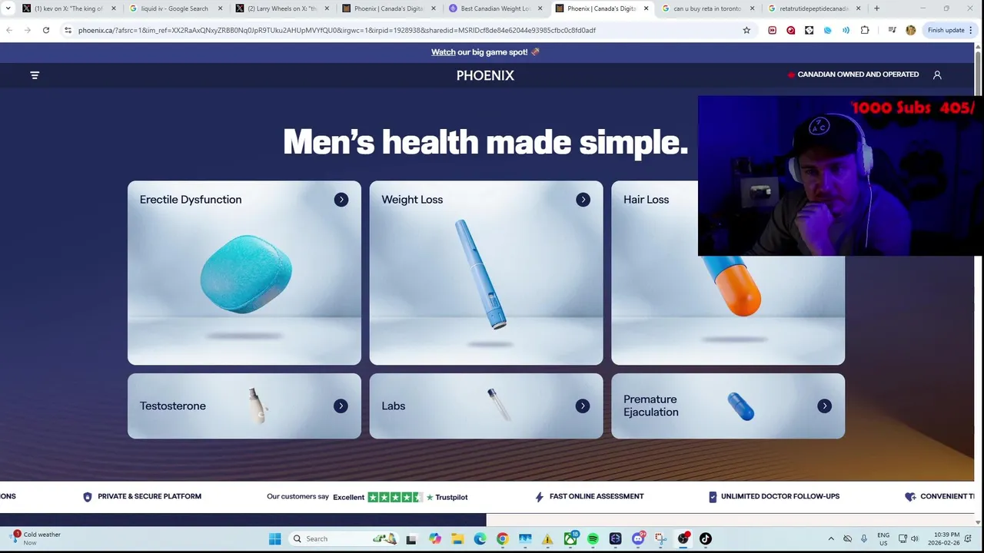Close the active Phoenix tab
Image resolution: width=984 pixels, height=553 pixels.
(646, 8)
